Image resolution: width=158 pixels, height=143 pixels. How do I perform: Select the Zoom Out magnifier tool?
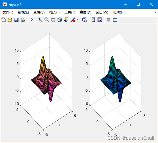[47, 20]
